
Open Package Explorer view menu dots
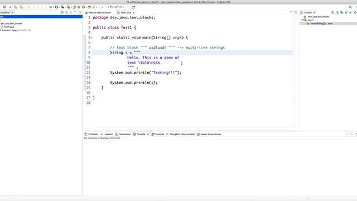[x=71, y=12]
